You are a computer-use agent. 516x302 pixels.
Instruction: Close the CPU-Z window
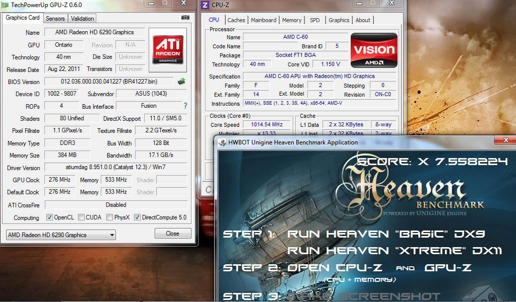392,3
